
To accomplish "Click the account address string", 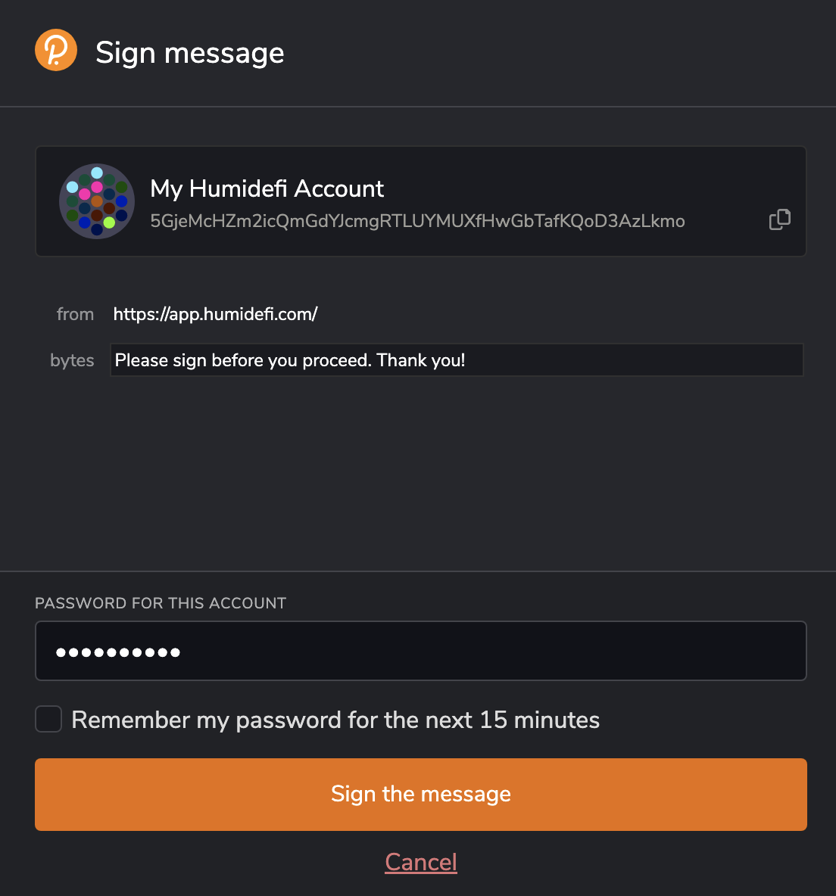I will (417, 221).
